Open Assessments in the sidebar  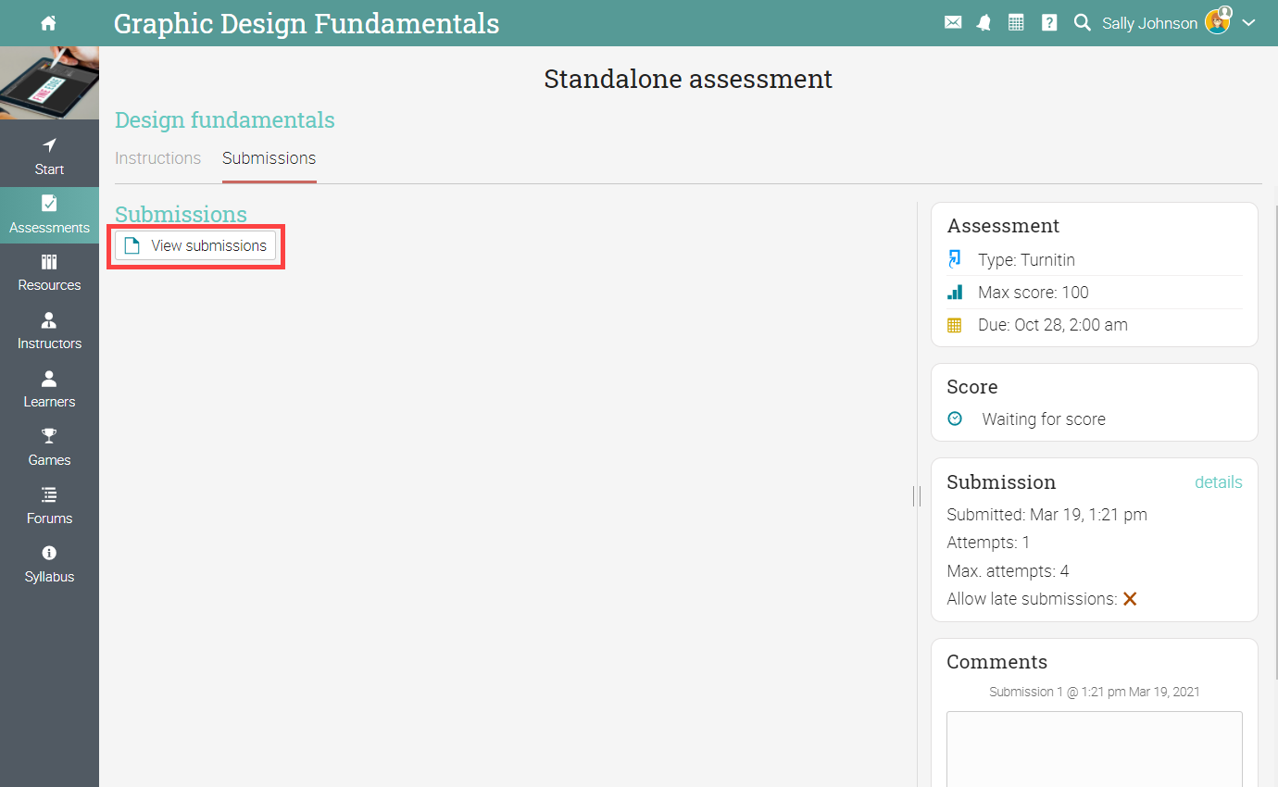pyautogui.click(x=49, y=216)
